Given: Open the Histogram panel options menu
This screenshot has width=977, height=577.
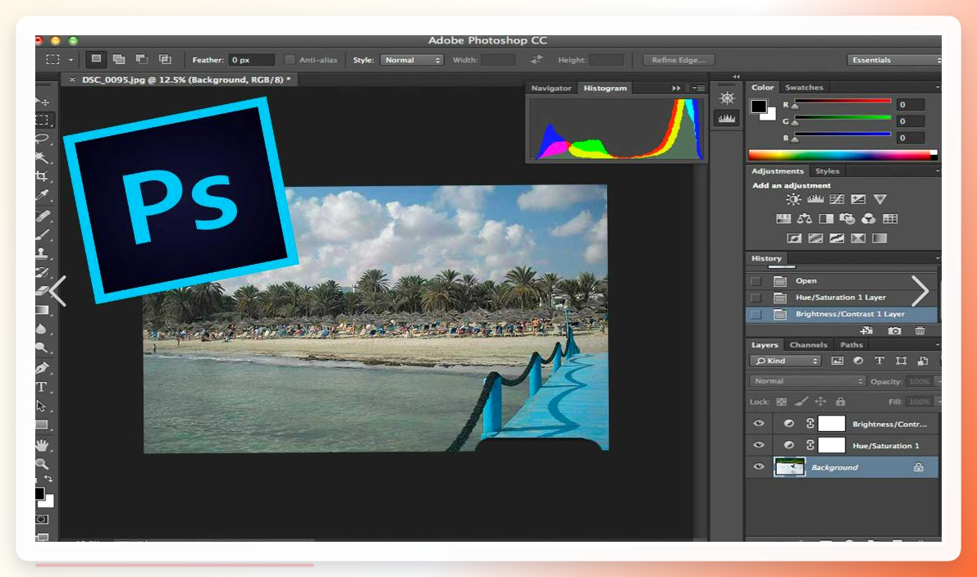Looking at the screenshot, I should coord(698,89).
